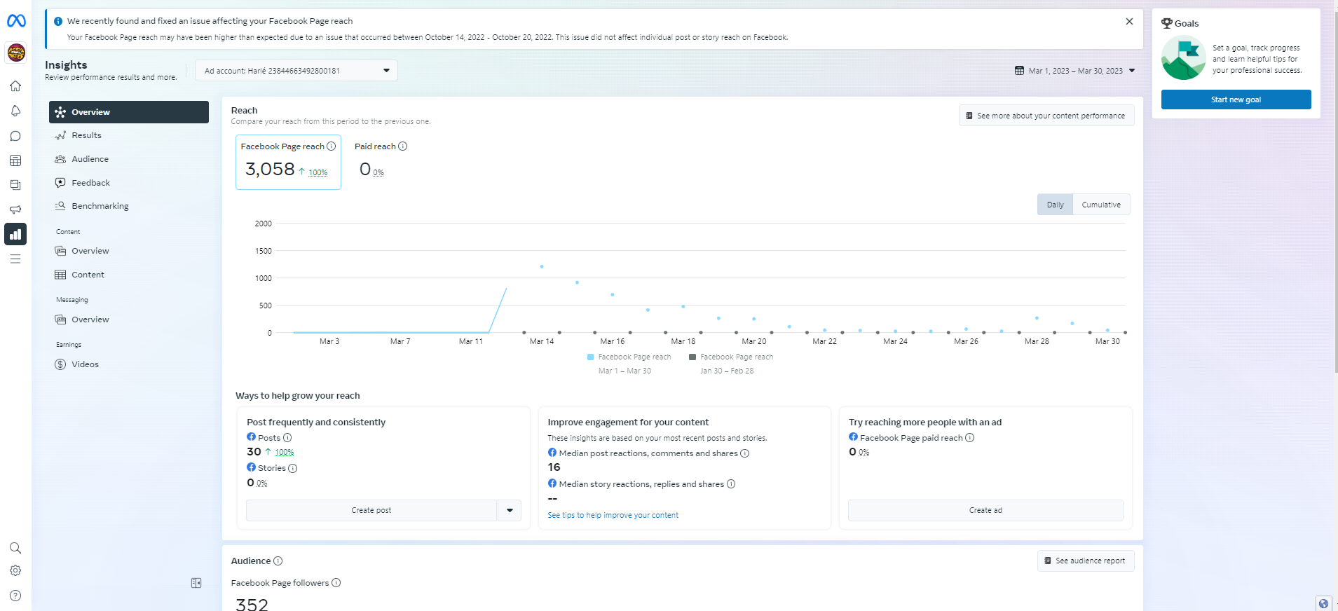Select the Facebook Page reach metric card
The width and height of the screenshot is (1338, 611).
click(288, 162)
